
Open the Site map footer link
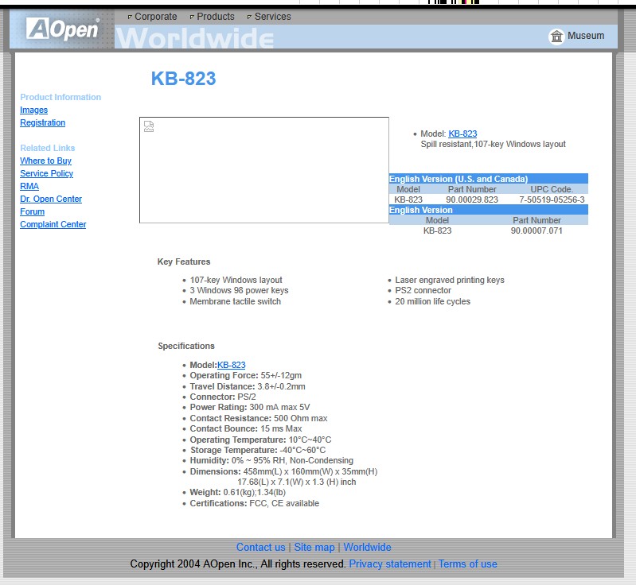click(x=314, y=547)
